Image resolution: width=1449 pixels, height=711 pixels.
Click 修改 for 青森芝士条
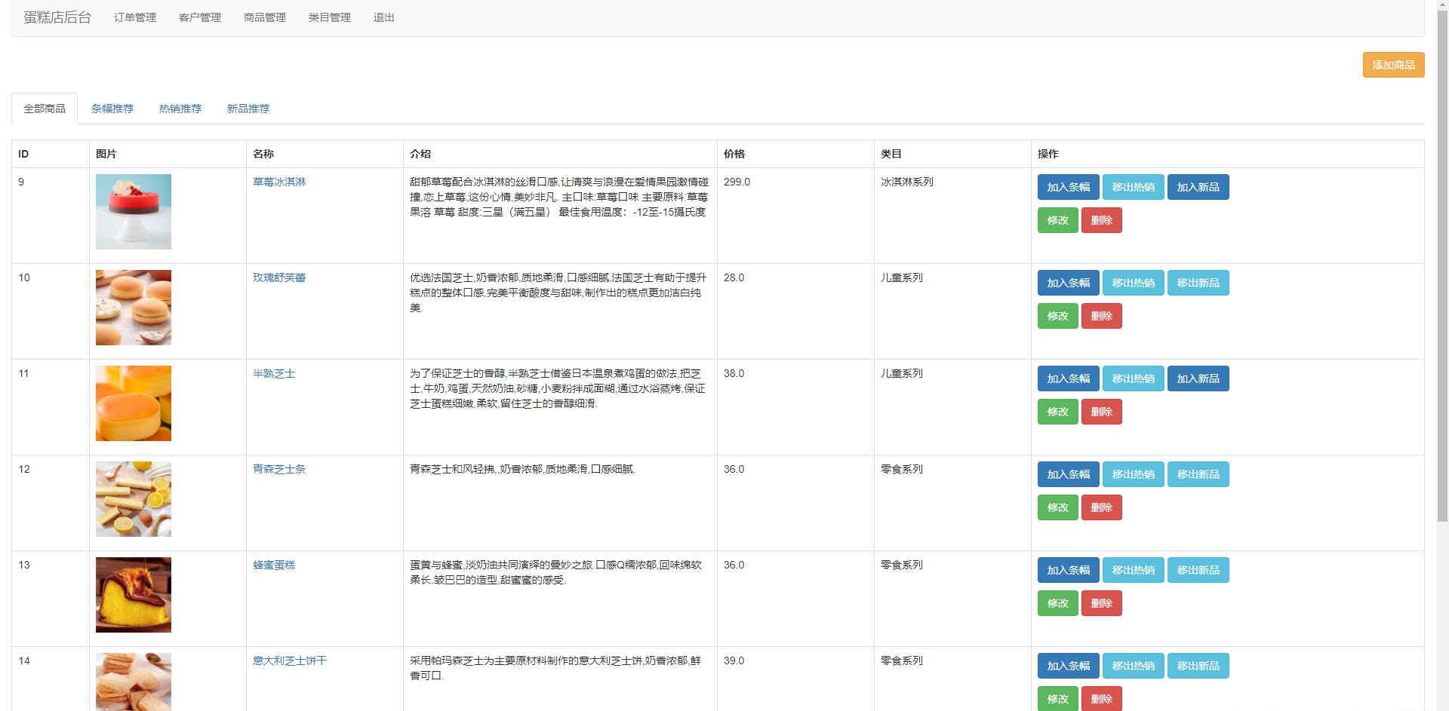[x=1057, y=507]
